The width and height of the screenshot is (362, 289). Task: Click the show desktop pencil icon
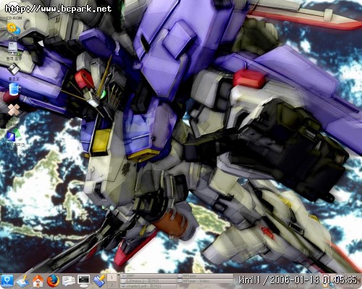point(22,281)
